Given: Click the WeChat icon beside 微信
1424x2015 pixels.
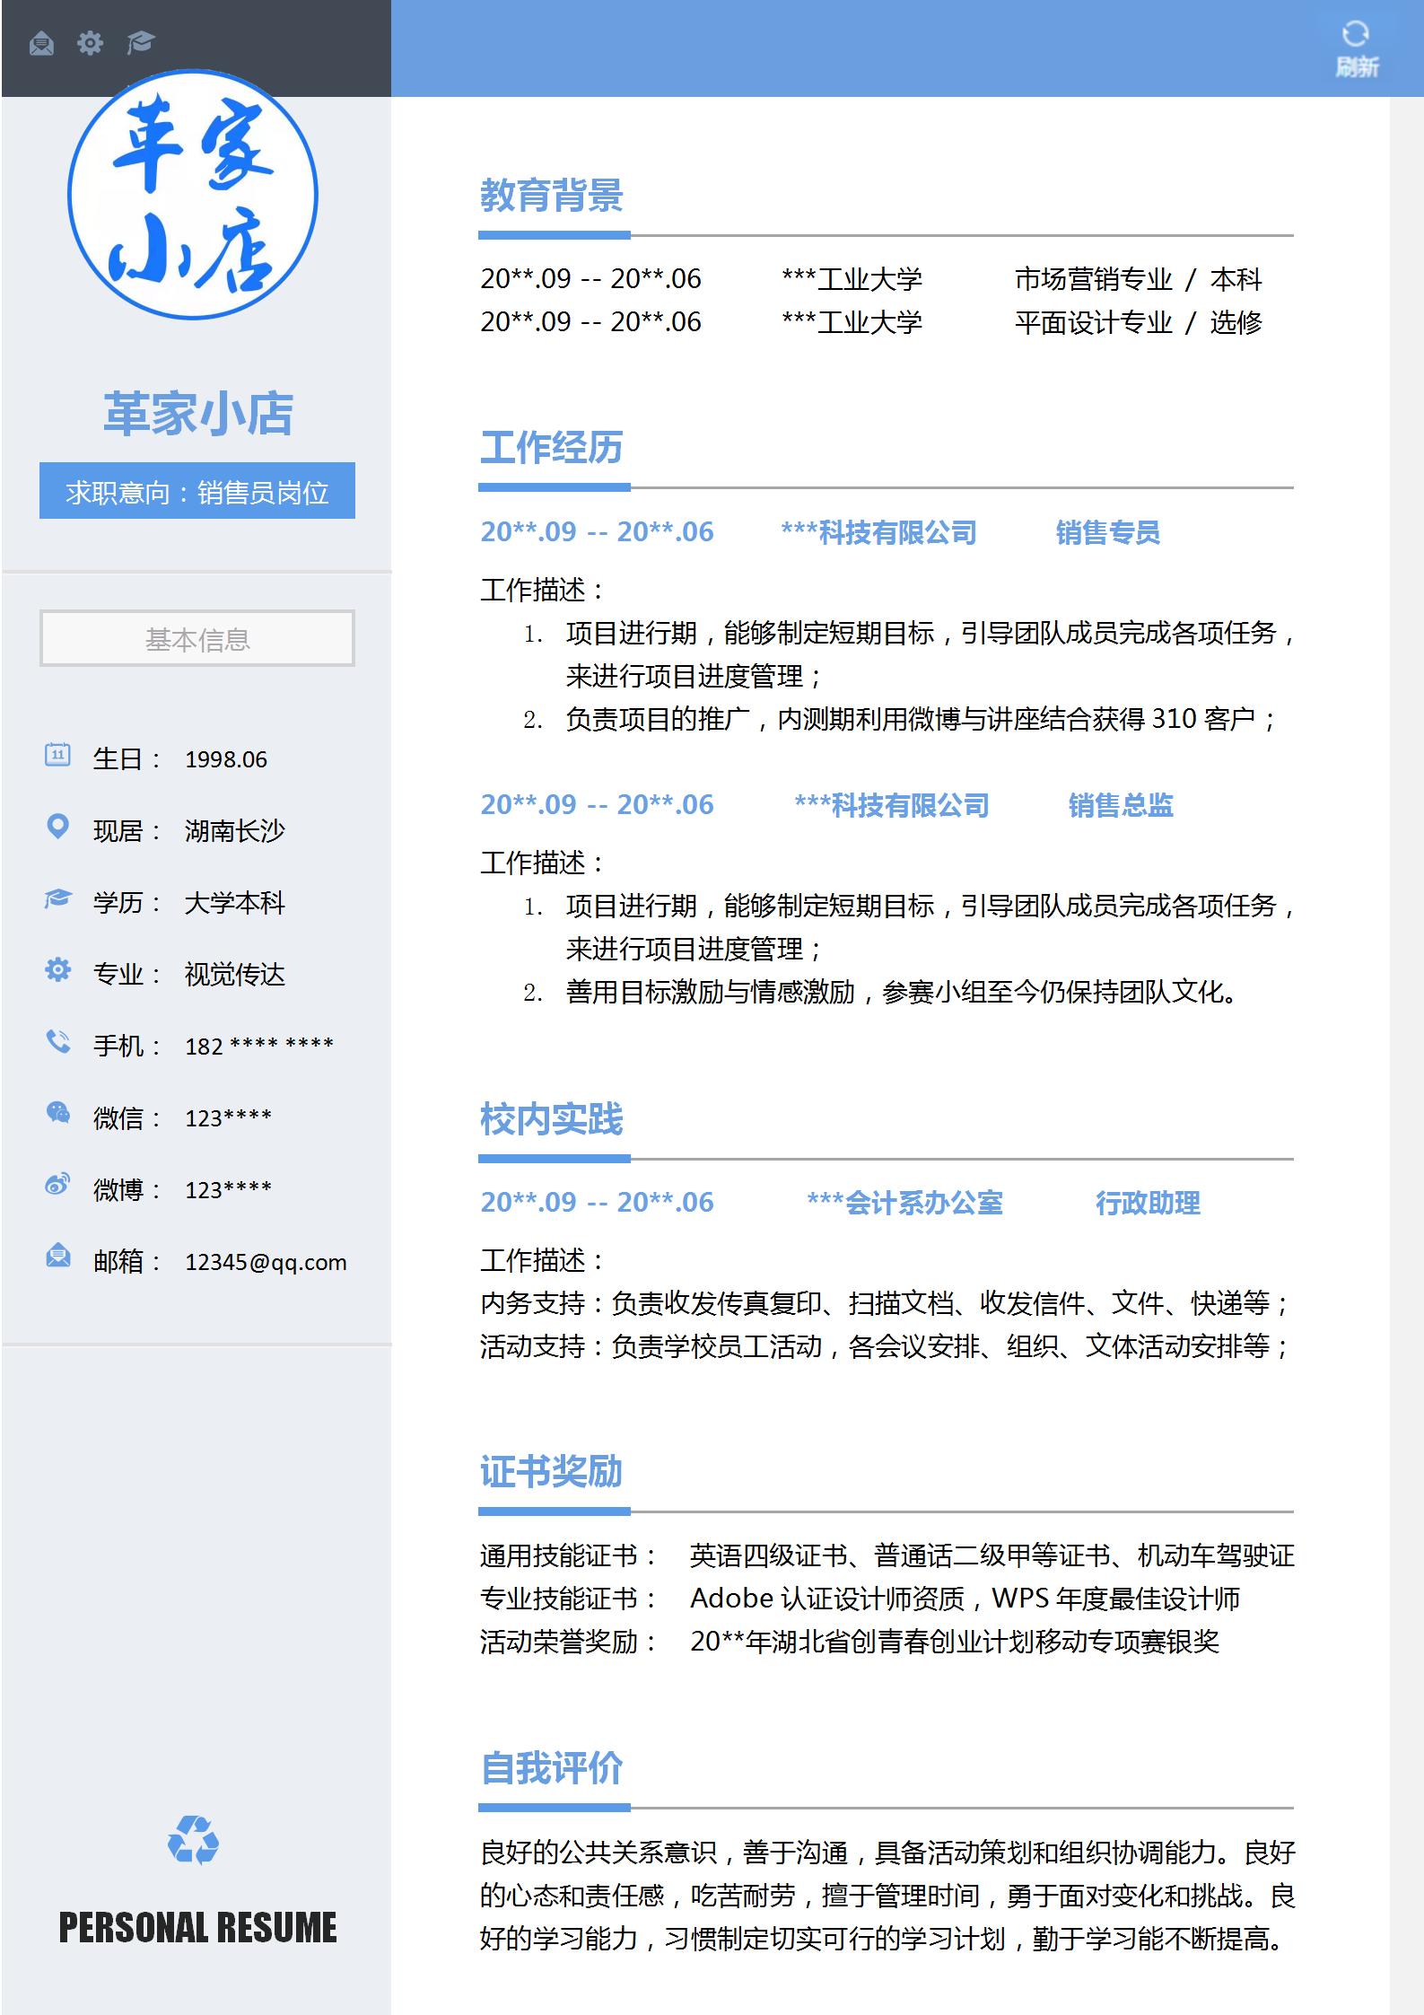Looking at the screenshot, I should (57, 1113).
